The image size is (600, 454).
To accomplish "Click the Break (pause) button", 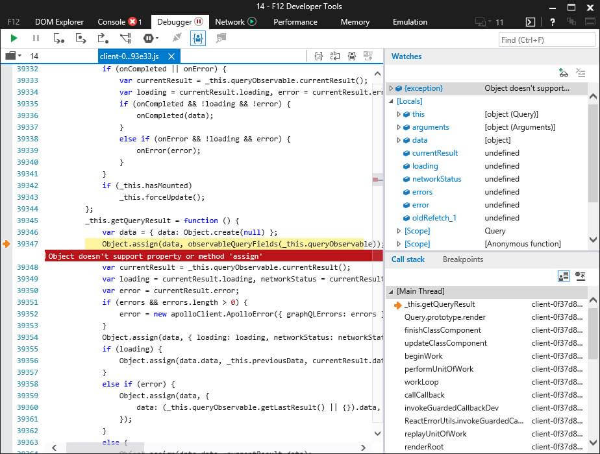I will [x=36, y=38].
